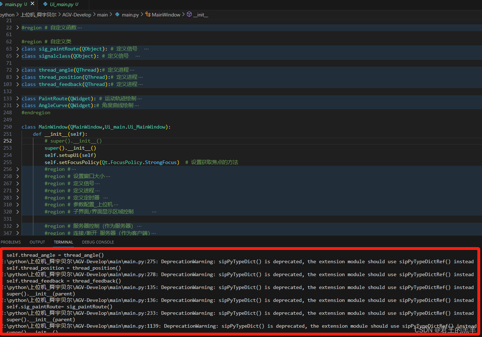Click the main.py file icon in the breadcrumb
This screenshot has width=482, height=337.
pyautogui.click(x=116, y=15)
